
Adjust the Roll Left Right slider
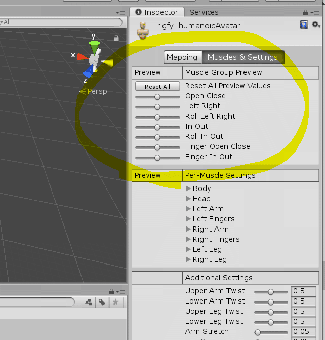click(157, 117)
